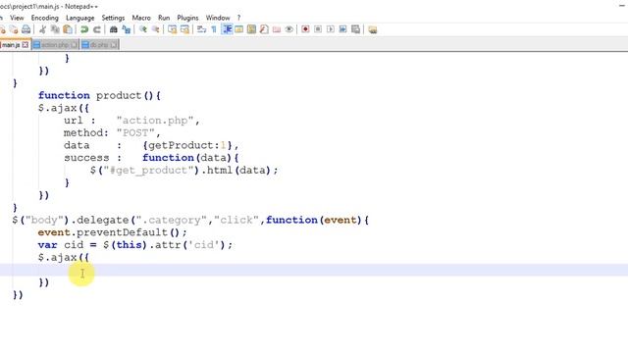Open Folder as Workspace icon
The width and height of the screenshot is (628, 353).
[277, 29]
